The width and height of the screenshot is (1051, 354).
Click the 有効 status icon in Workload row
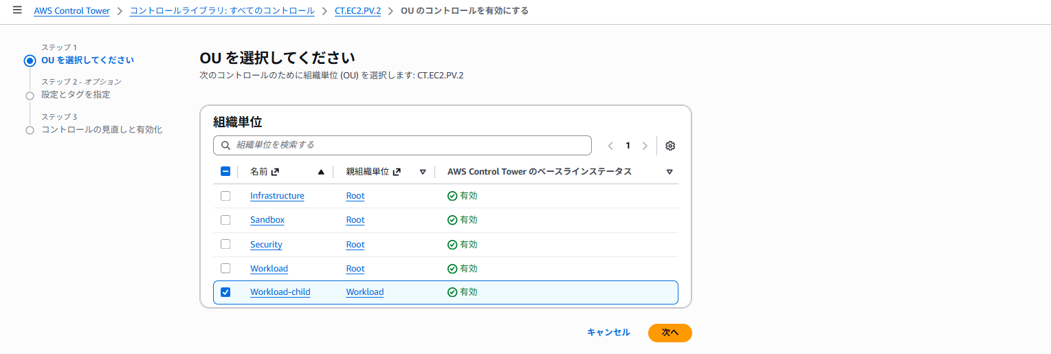(452, 269)
